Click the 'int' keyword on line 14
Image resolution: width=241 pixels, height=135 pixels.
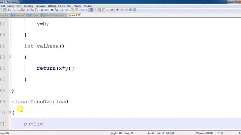[29, 46]
